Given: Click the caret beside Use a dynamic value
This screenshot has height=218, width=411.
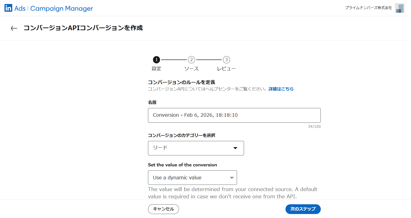Looking at the screenshot, I should (x=231, y=178).
